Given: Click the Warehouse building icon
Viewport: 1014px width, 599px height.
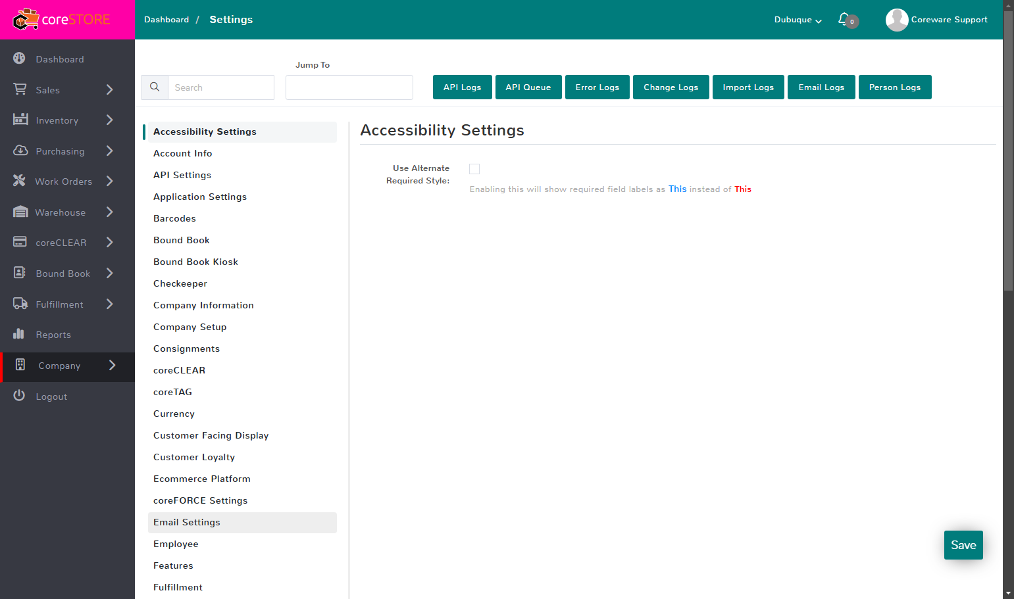Looking at the screenshot, I should [20, 212].
